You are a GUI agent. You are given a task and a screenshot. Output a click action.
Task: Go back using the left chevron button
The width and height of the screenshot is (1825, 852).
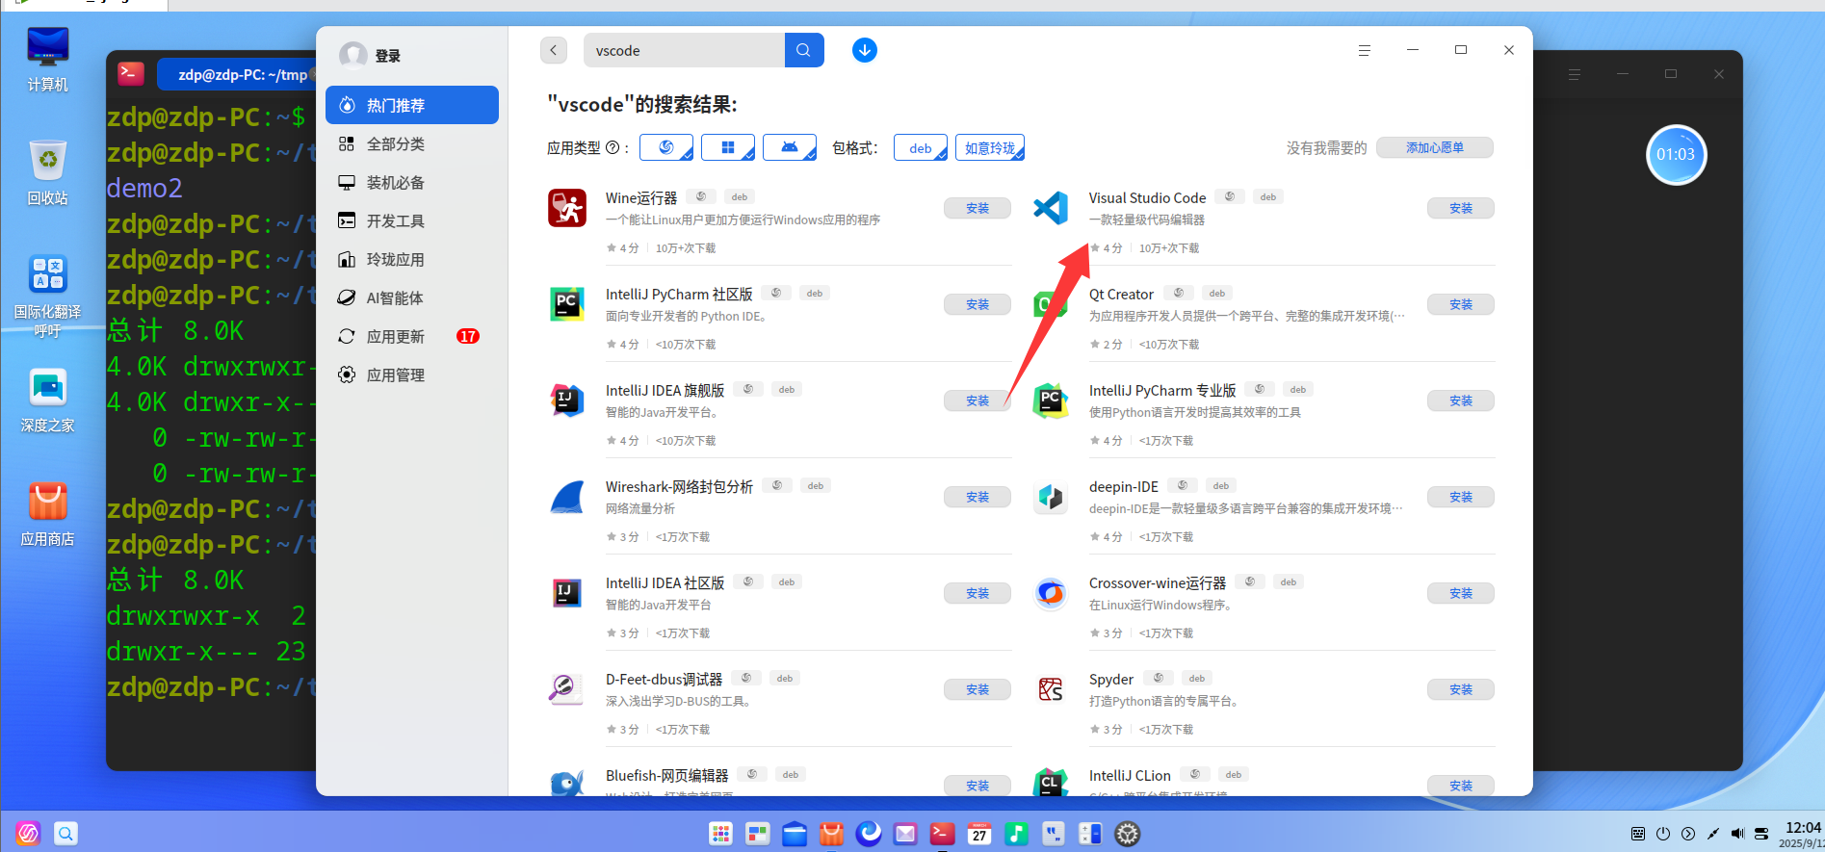[x=554, y=50]
